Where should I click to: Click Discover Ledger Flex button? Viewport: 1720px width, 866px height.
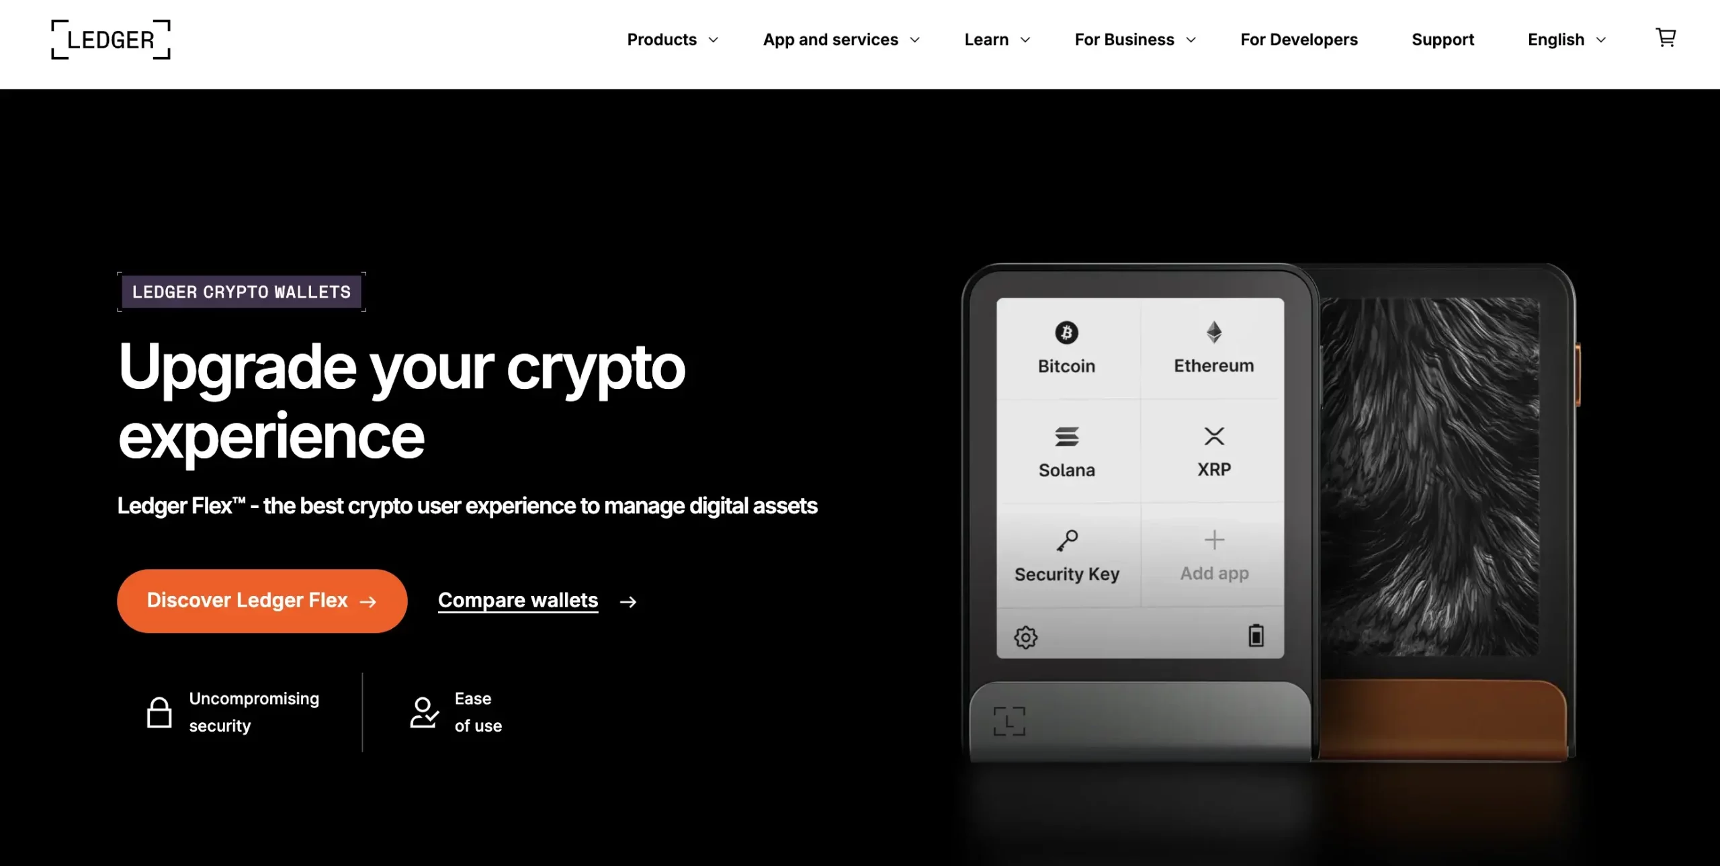263,600
